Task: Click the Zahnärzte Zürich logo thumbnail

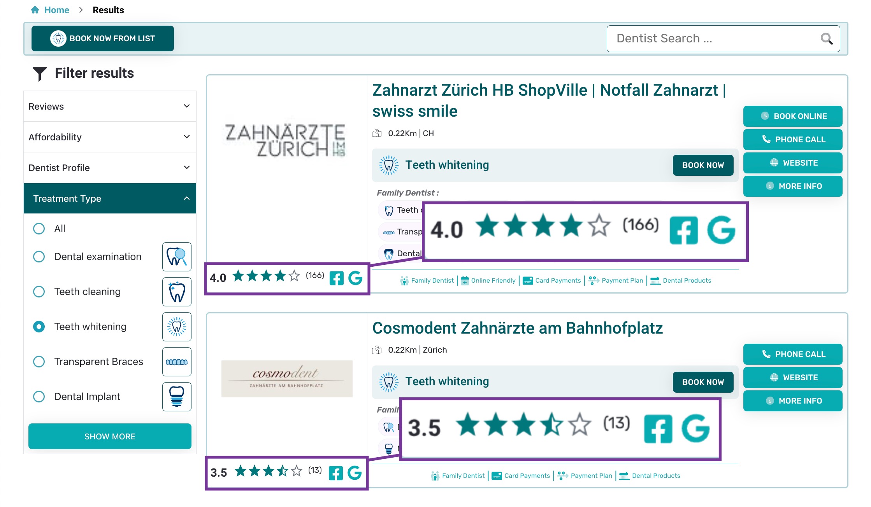Action: (286, 140)
